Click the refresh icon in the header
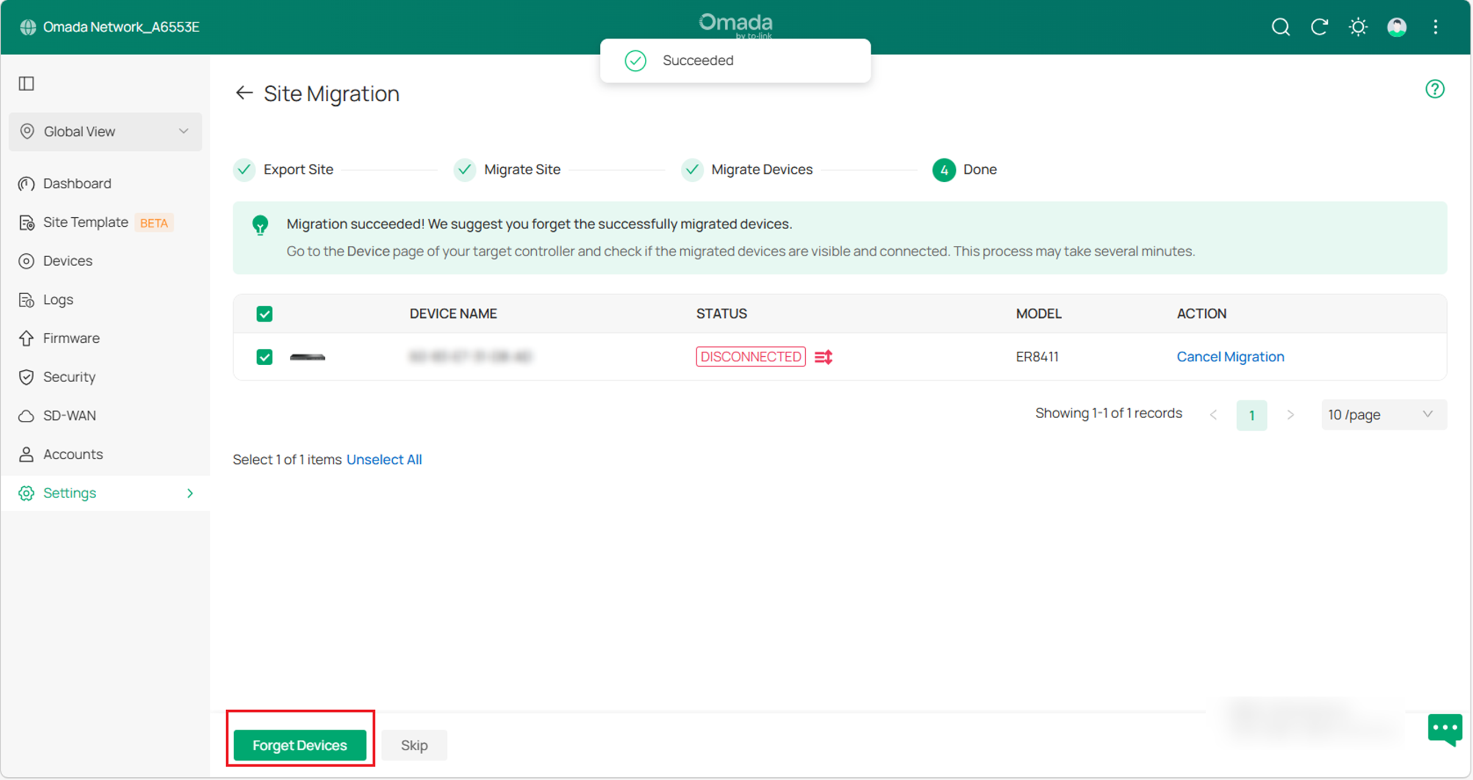 tap(1320, 27)
